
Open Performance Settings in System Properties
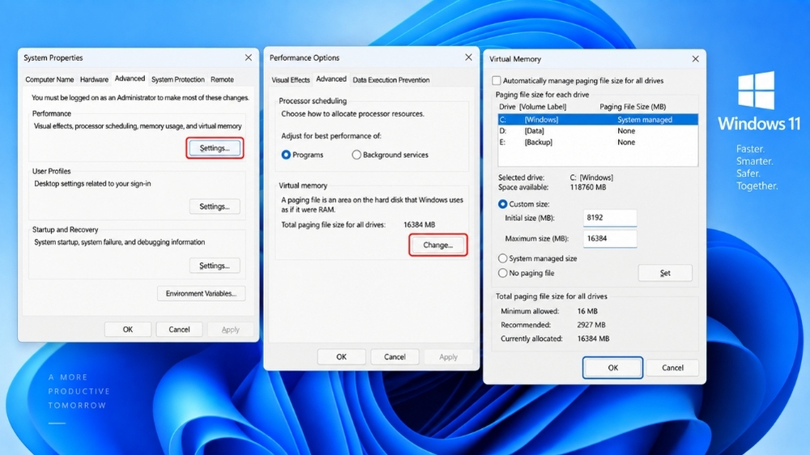pos(215,148)
